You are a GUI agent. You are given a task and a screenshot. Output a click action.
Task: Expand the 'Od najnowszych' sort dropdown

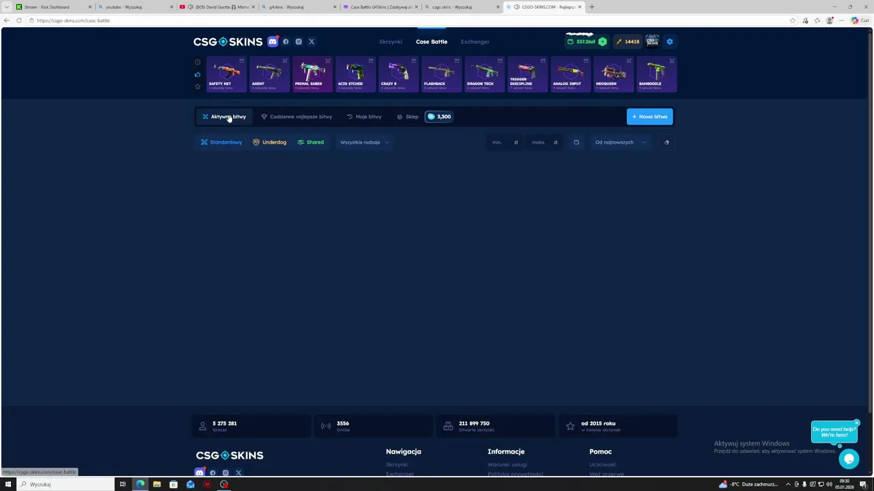click(620, 143)
